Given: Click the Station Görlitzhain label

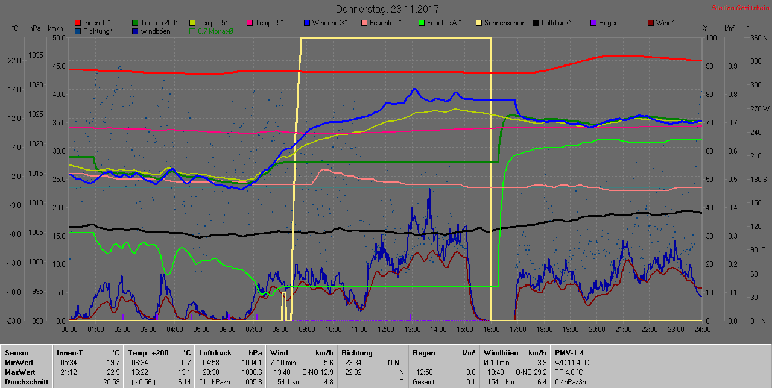Looking at the screenshot, I should tap(740, 8).
